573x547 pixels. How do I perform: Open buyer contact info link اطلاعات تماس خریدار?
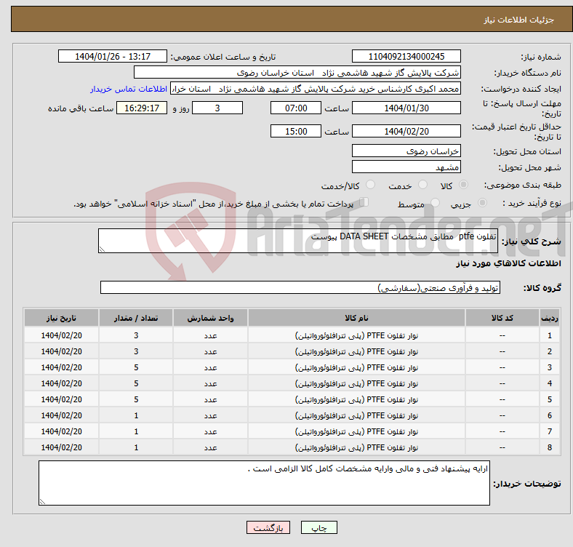pyautogui.click(x=129, y=89)
